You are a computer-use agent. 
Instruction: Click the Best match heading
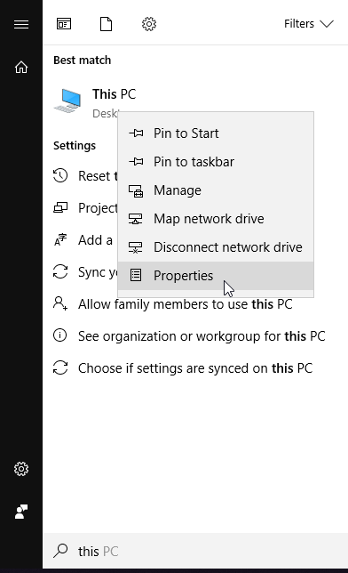pos(82,61)
